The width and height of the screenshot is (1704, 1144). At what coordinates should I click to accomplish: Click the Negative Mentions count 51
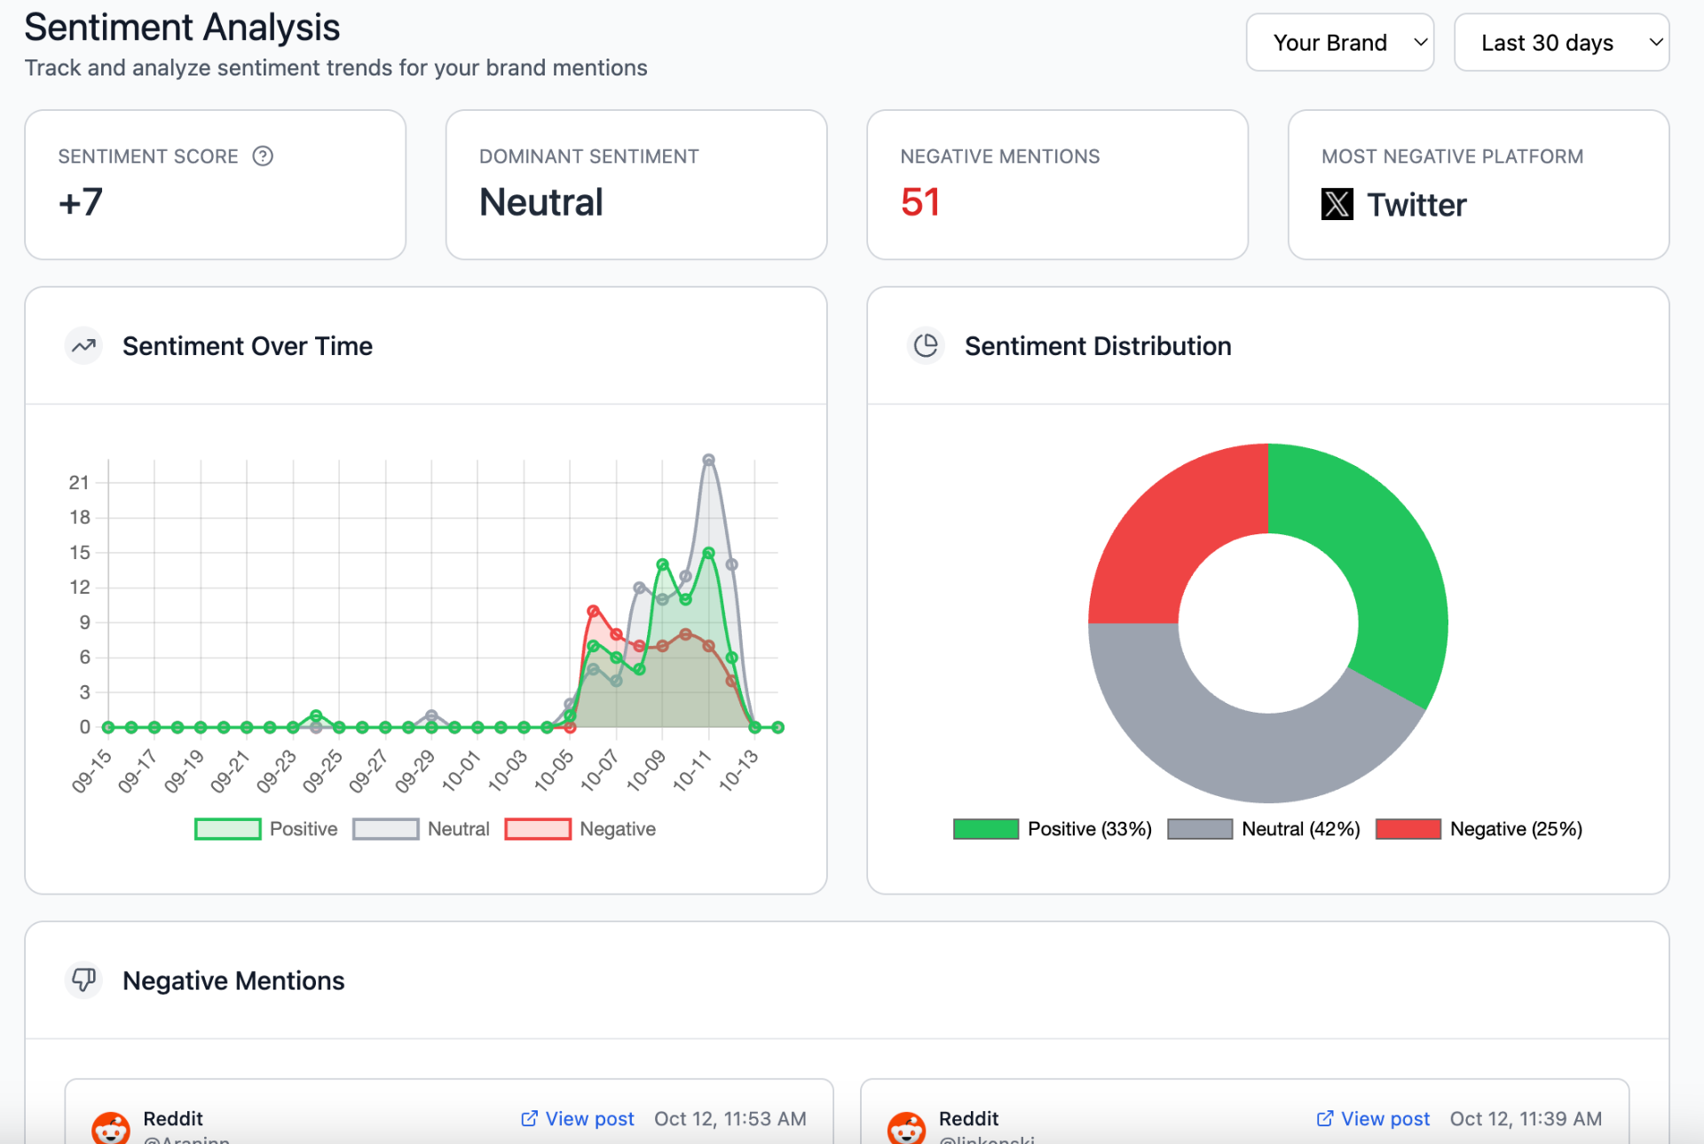click(919, 202)
